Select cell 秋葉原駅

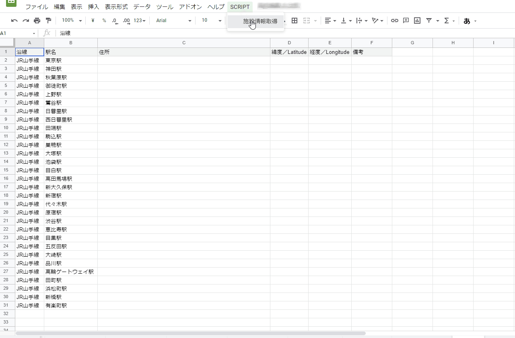[x=71, y=77]
